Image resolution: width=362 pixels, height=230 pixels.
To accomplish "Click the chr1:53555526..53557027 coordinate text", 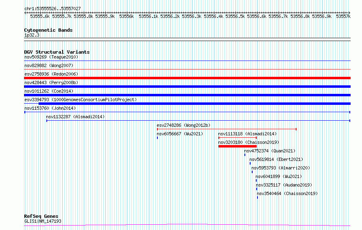I will (x=52, y=9).
